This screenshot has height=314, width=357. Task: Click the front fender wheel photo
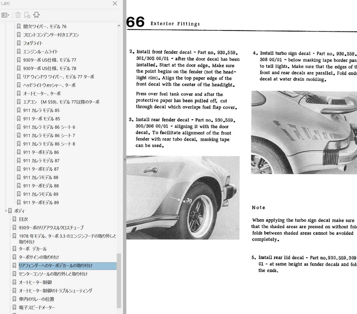183,198
